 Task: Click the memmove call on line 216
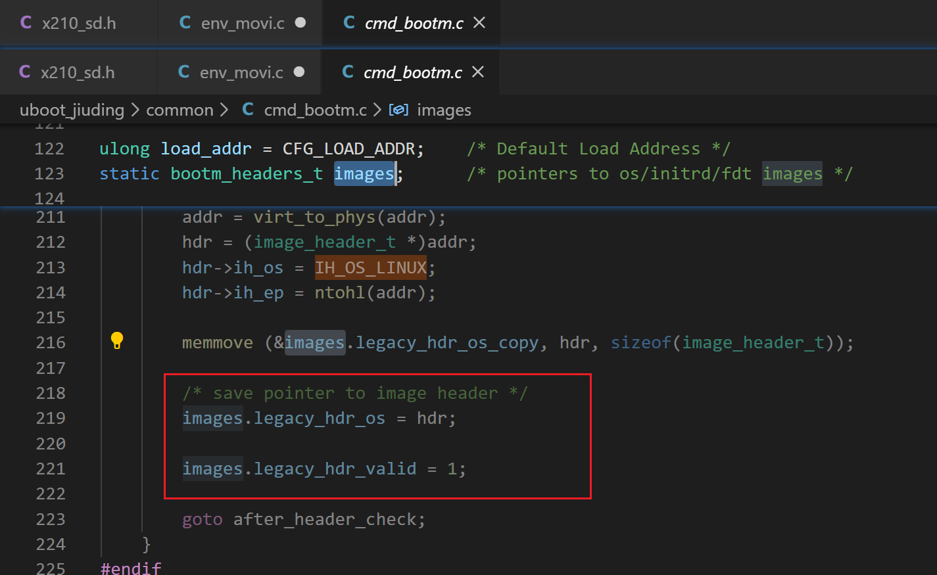[218, 343]
